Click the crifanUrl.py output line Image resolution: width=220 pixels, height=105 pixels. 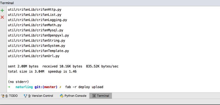coord(34,56)
